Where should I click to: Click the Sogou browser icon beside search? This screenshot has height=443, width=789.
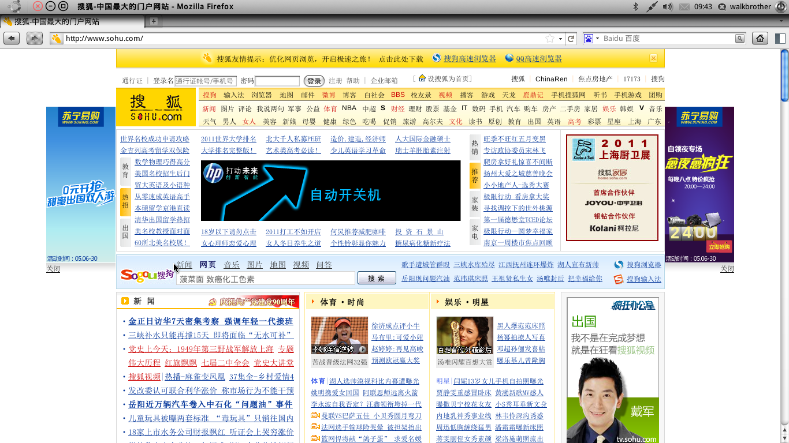pos(619,265)
